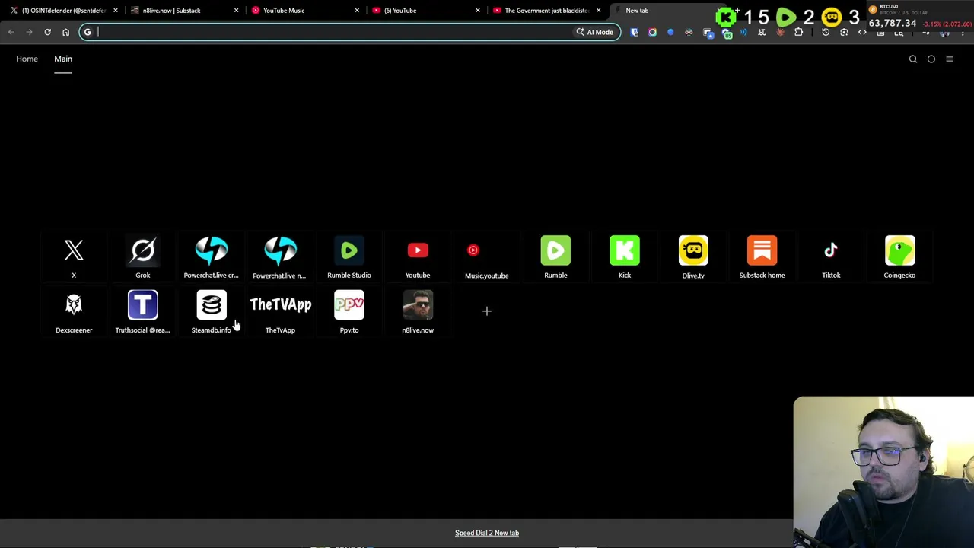Open the Music.youtube speed dial tile
This screenshot has height=548, width=974.
tap(486, 257)
